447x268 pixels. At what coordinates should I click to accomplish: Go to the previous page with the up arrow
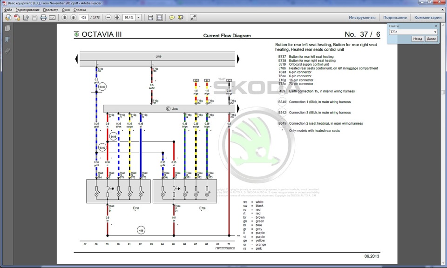tap(64, 17)
